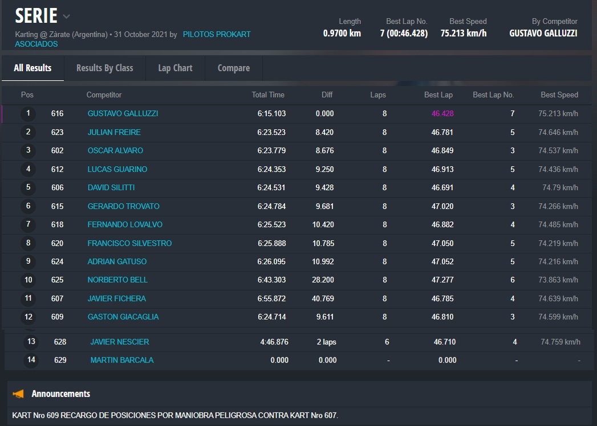This screenshot has height=426, width=597.
Task: Click position 1 circle badge
Action: pos(28,113)
